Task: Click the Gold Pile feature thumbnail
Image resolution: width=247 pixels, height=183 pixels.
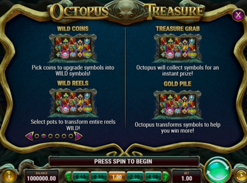Action: pos(178,105)
